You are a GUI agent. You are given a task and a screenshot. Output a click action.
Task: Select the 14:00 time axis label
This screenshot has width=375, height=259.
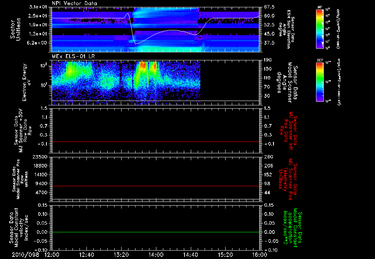156,255
